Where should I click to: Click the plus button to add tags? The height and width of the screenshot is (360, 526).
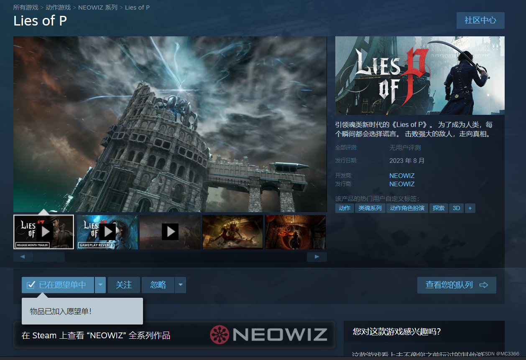470,208
